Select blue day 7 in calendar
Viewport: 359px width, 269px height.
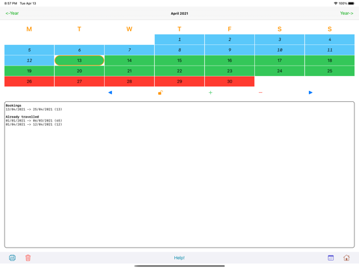[x=129, y=50]
